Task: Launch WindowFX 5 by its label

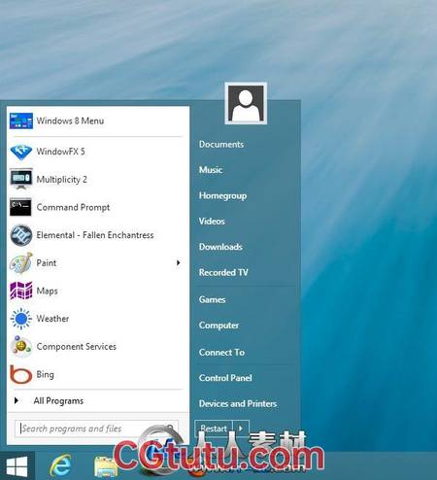Action: pos(61,152)
